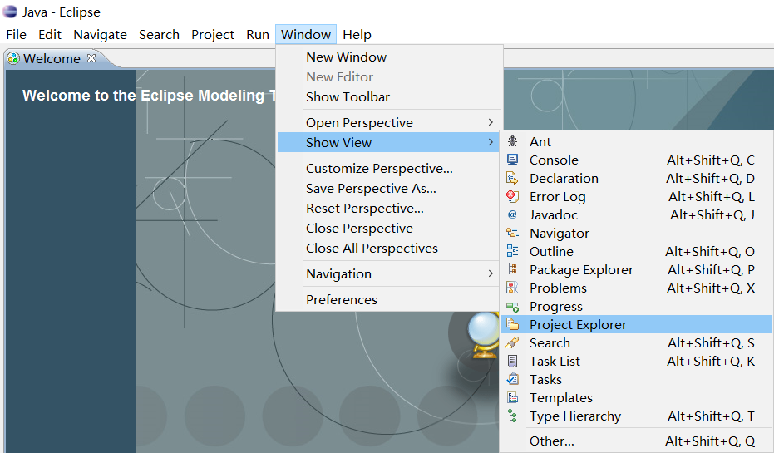Click the Show View menu entry
This screenshot has width=774, height=453.
pyautogui.click(x=389, y=142)
